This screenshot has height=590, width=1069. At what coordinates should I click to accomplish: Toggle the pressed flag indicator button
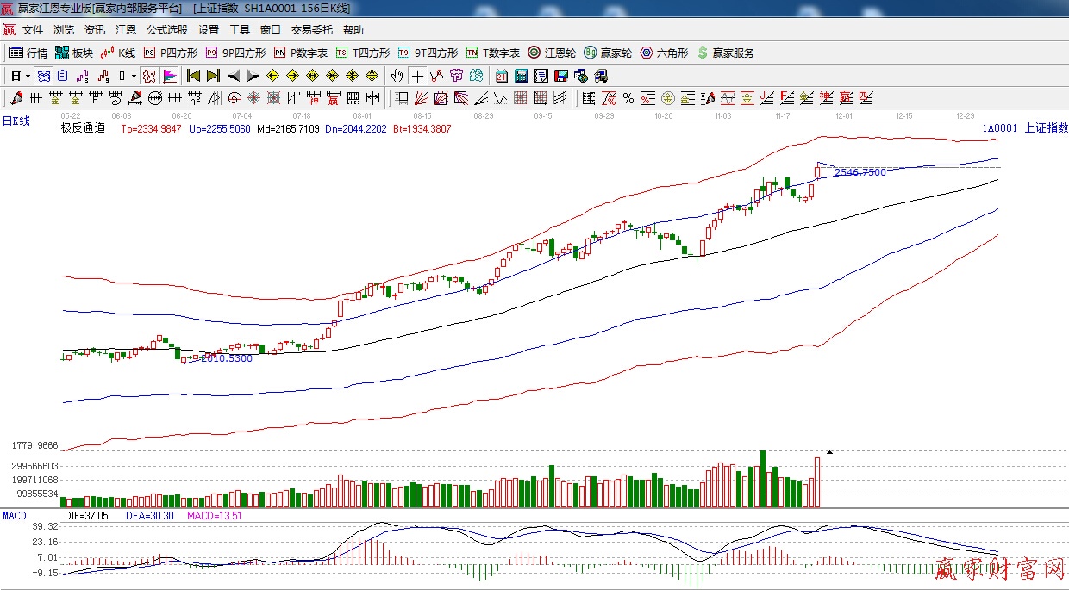(169, 76)
